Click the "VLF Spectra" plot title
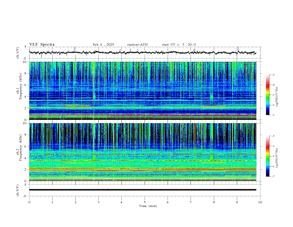The width and height of the screenshot is (293, 227). 42,45
